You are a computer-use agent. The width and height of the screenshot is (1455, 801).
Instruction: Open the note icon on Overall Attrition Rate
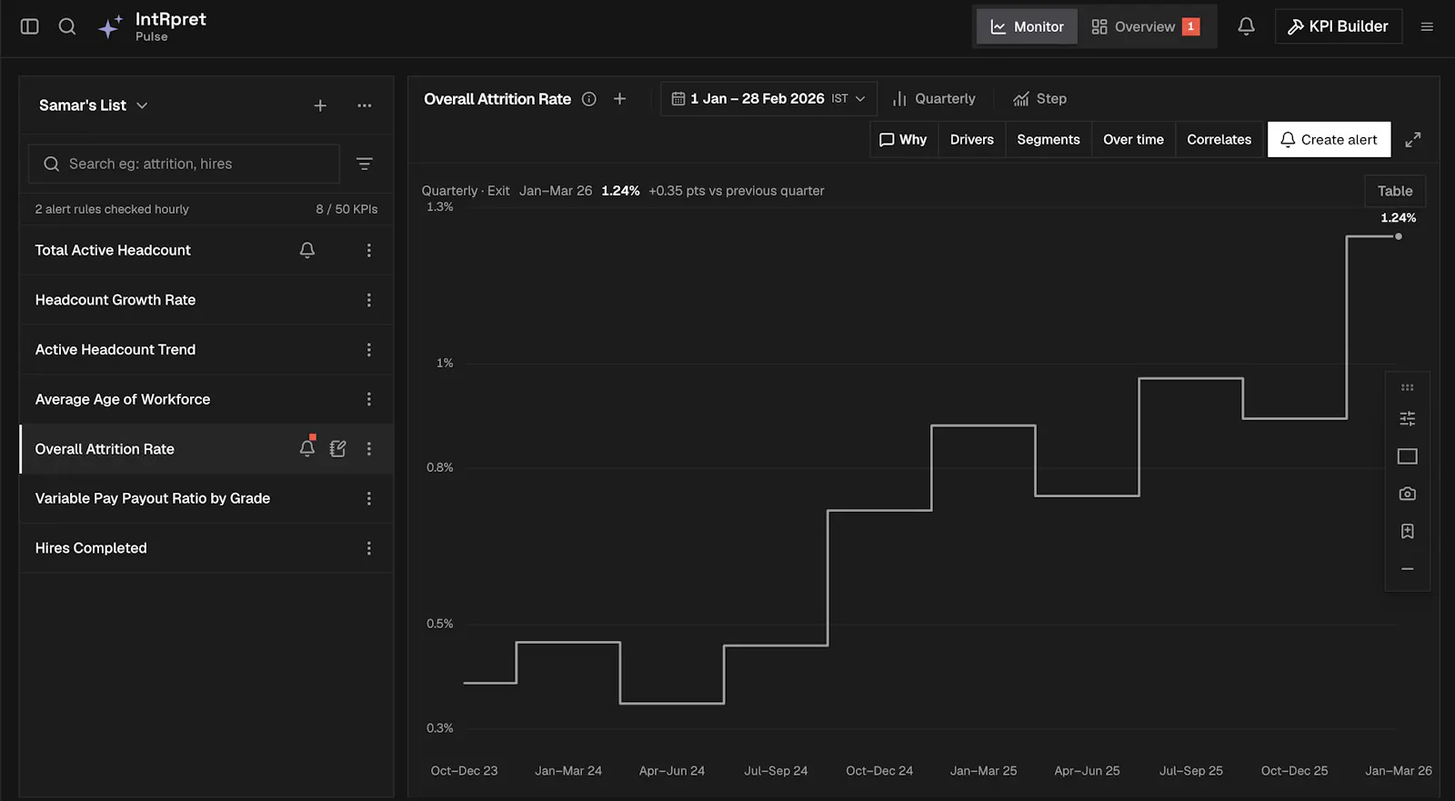[x=338, y=448]
